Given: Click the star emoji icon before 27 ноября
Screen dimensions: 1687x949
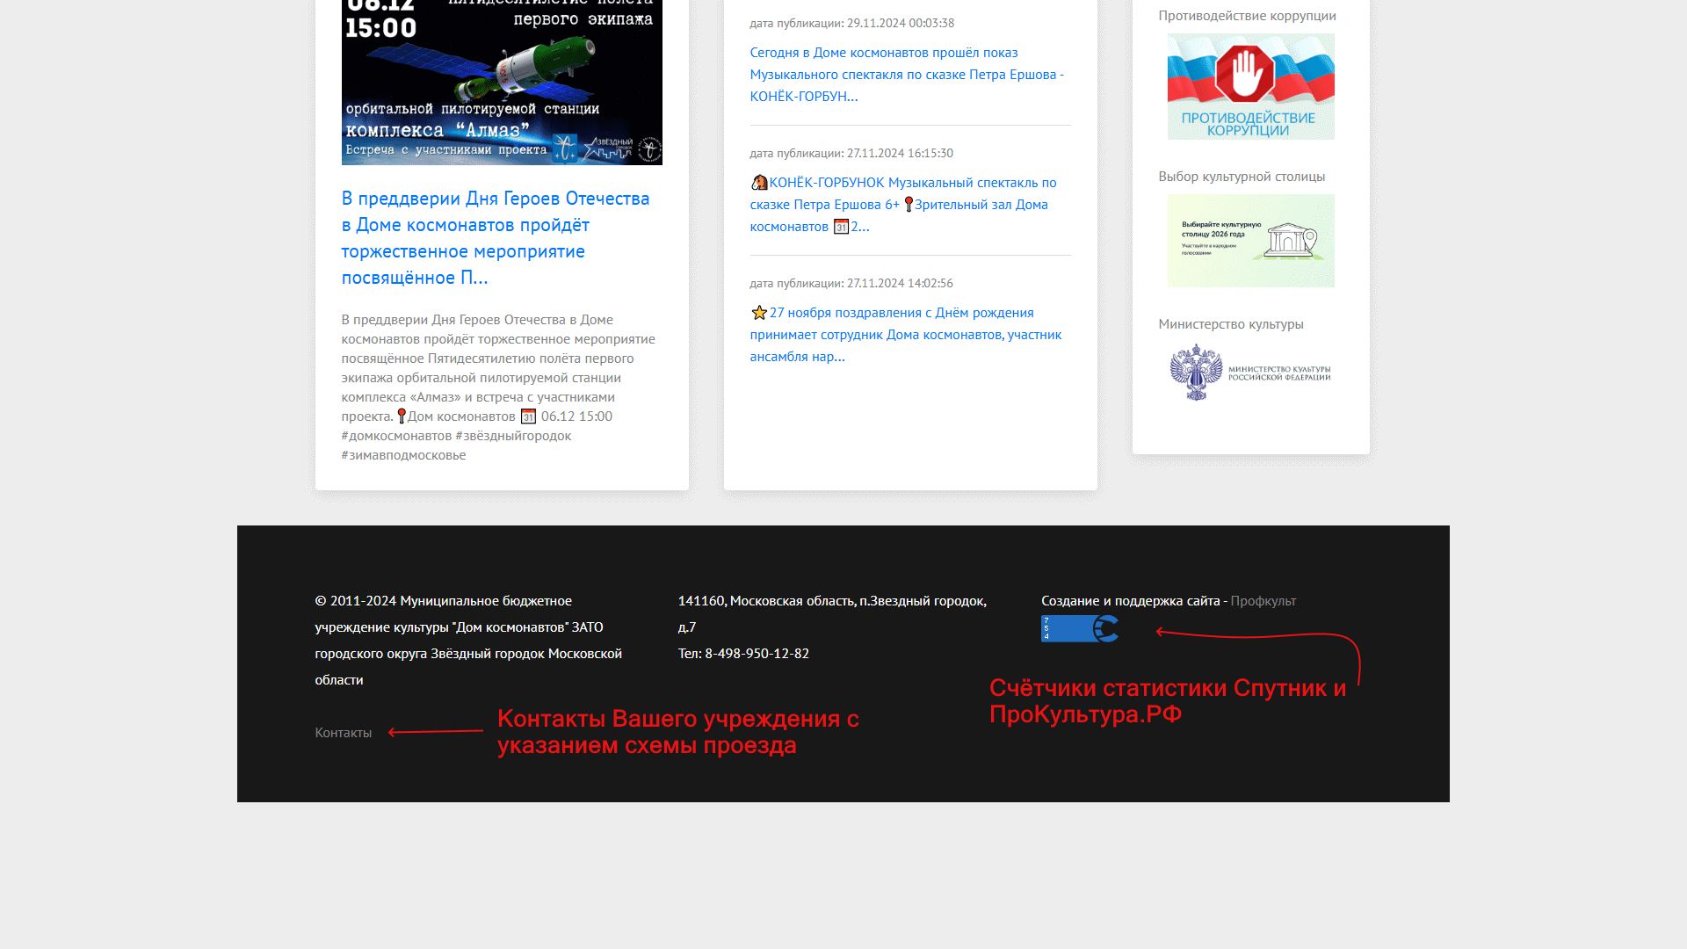Looking at the screenshot, I should coord(759,313).
